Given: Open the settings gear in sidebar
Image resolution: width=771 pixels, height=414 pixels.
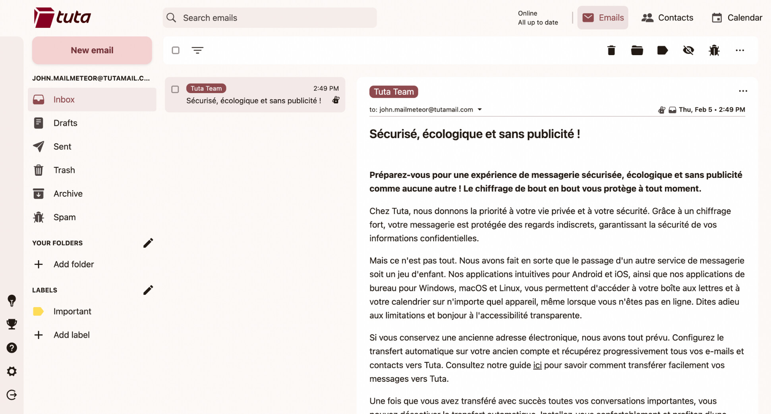Looking at the screenshot, I should [x=12, y=371].
